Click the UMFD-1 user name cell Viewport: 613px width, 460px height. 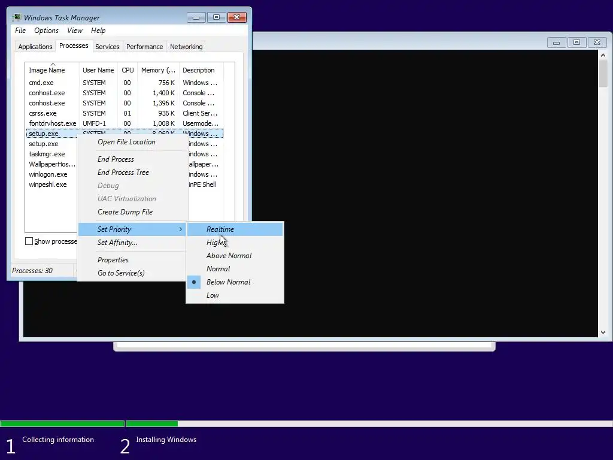pyautogui.click(x=94, y=123)
